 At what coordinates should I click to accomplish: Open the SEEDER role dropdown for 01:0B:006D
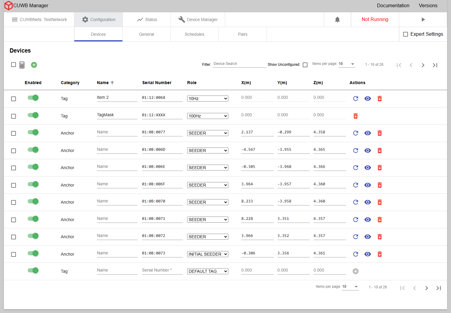pyautogui.click(x=208, y=150)
